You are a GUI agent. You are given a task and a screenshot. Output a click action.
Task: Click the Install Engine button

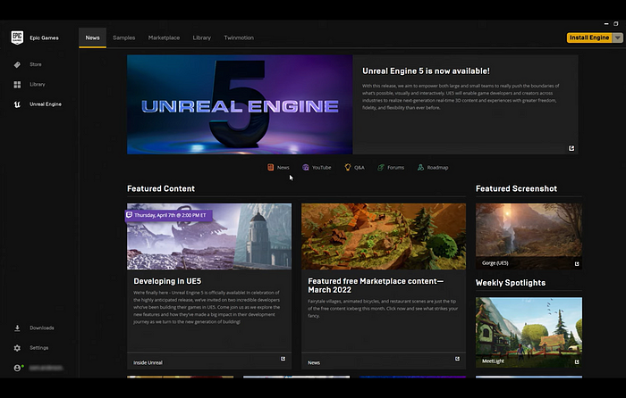(x=589, y=37)
